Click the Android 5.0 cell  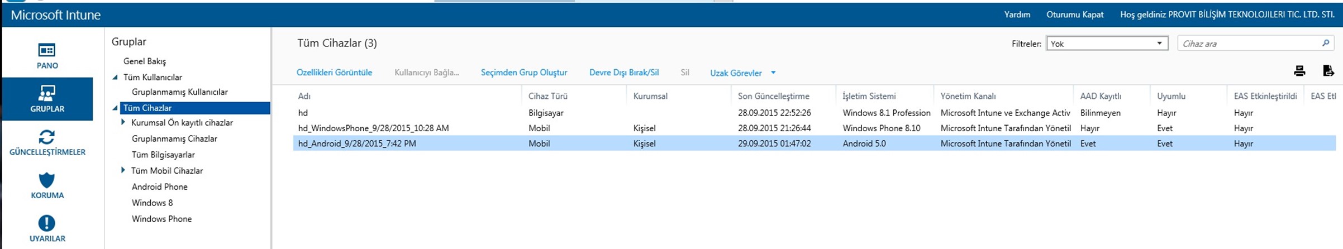[864, 143]
